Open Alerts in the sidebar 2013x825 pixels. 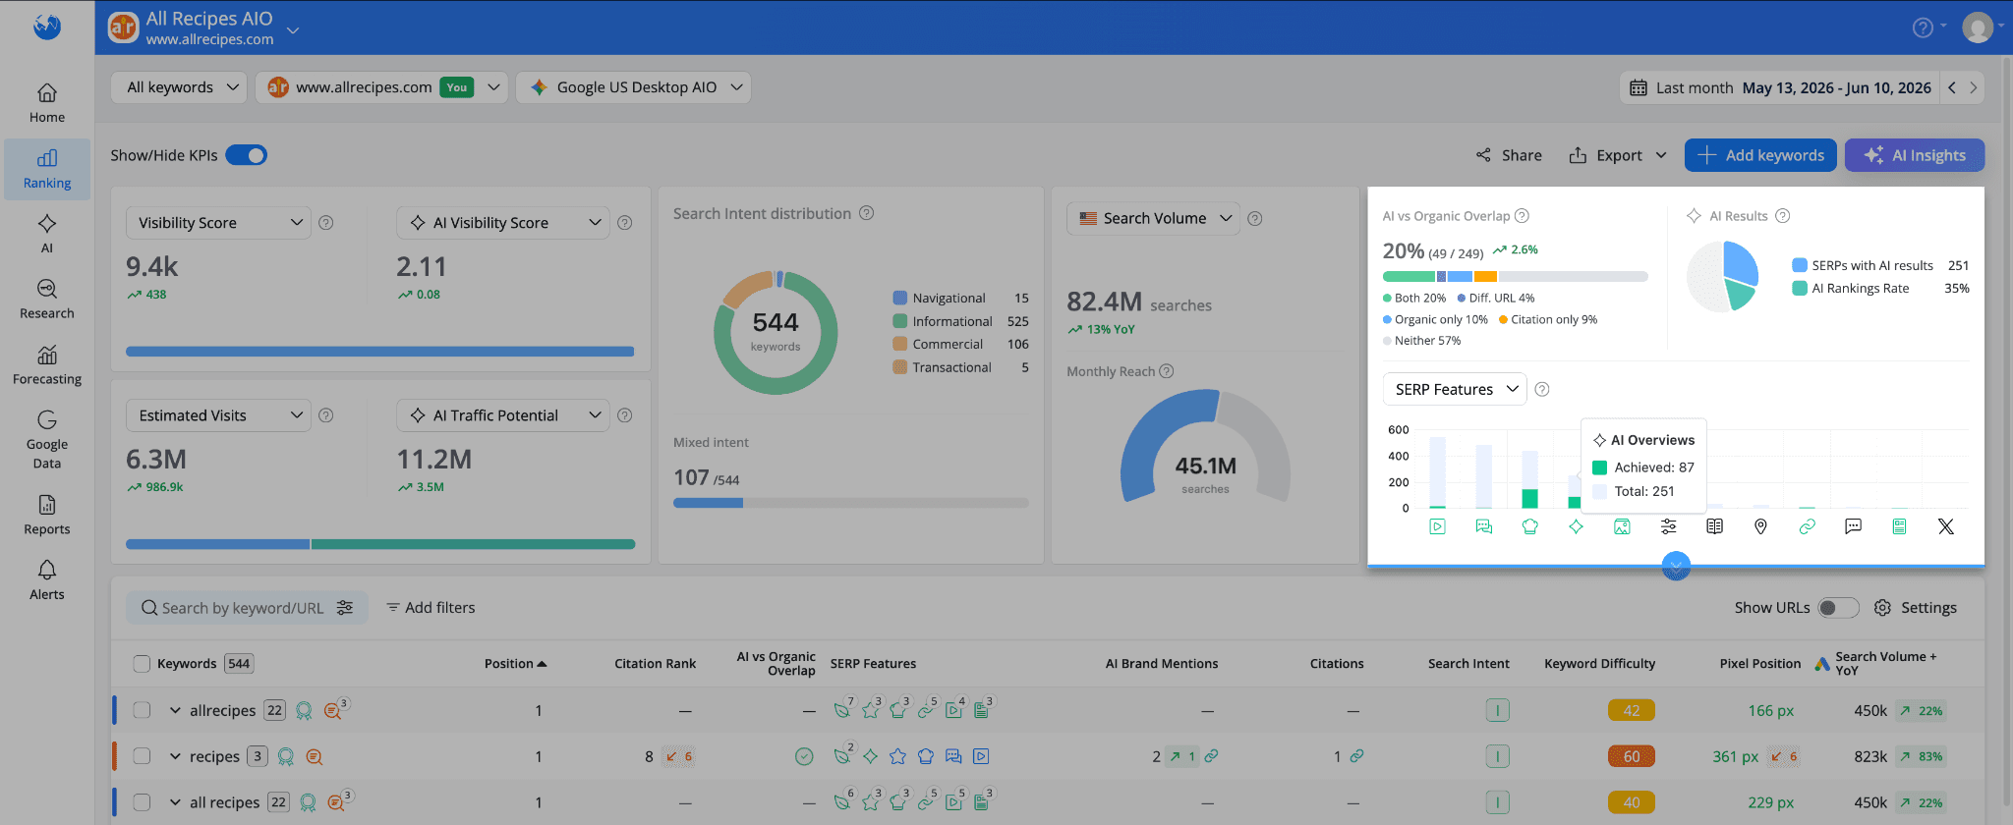click(x=46, y=580)
